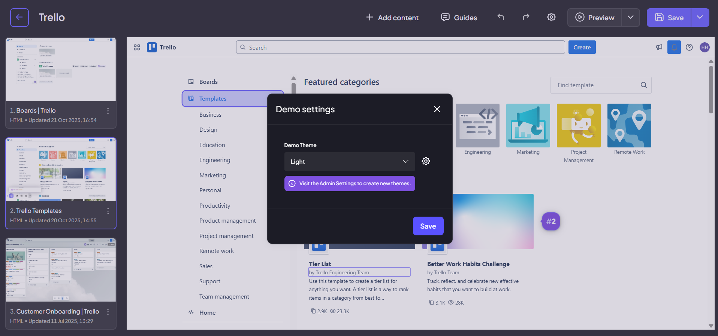Choose the Engineering sidebar category
The height and width of the screenshot is (336, 718).
[215, 160]
